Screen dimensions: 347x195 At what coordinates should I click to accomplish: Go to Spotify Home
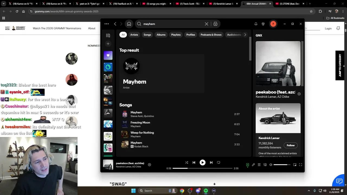tap(129, 24)
